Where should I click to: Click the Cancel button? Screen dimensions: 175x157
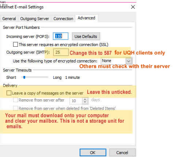click(122, 153)
